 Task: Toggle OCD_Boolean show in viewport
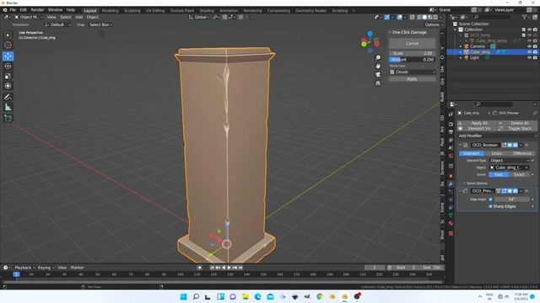click(x=510, y=146)
